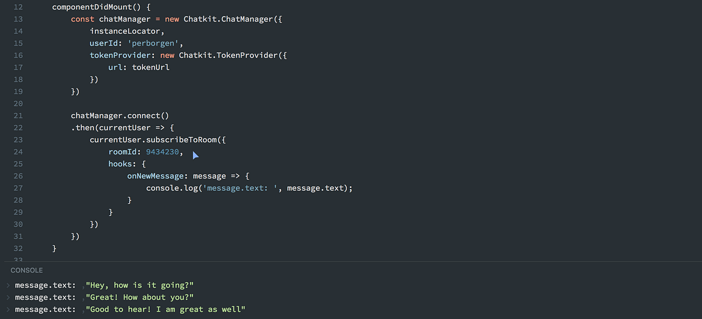Screen dimensions: 702x319
Task: Click the CONSOLE panel header
Action: click(x=27, y=270)
